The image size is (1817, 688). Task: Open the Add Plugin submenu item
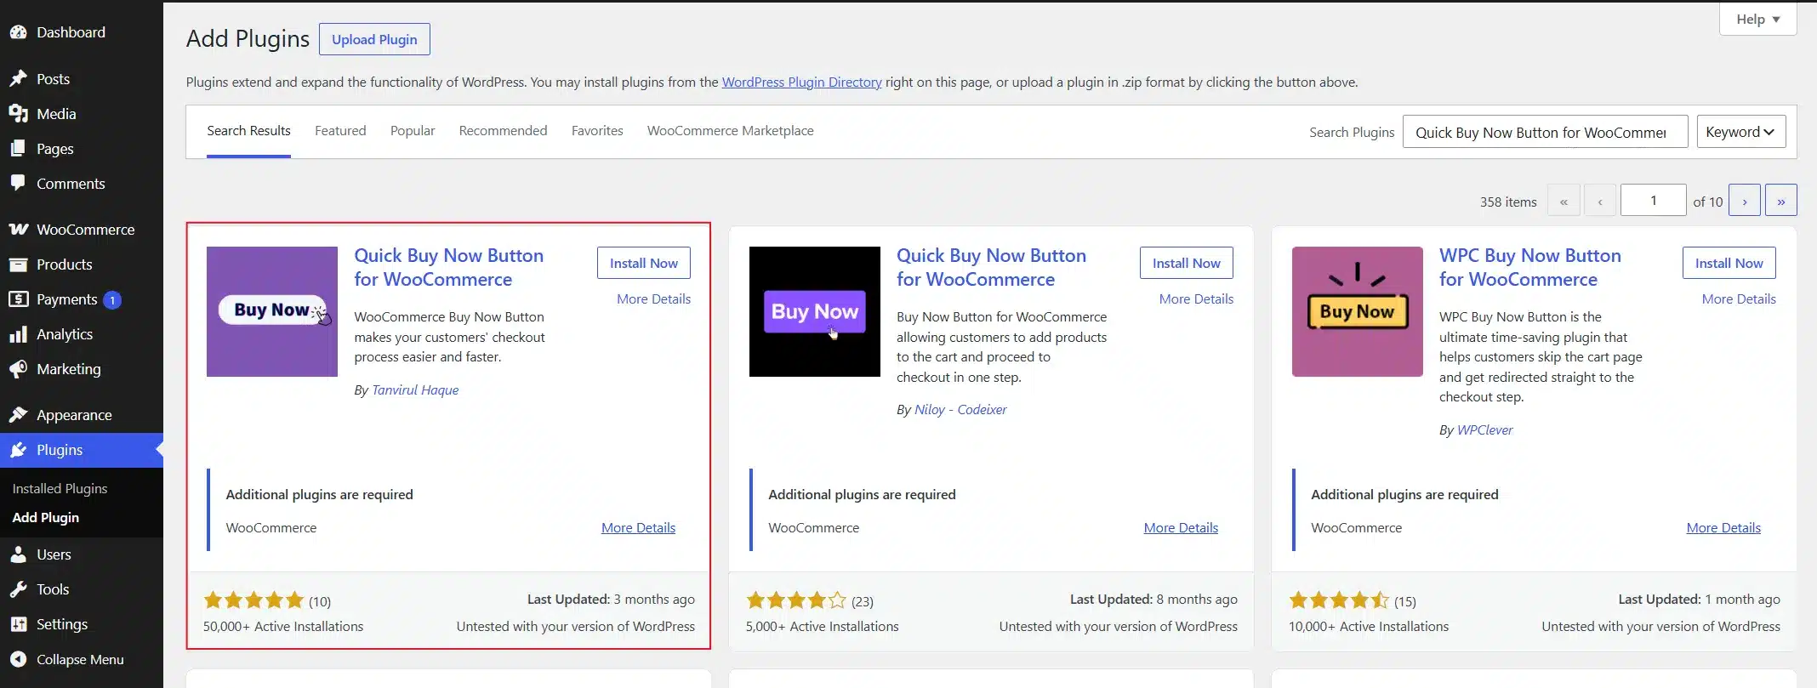pyautogui.click(x=46, y=518)
